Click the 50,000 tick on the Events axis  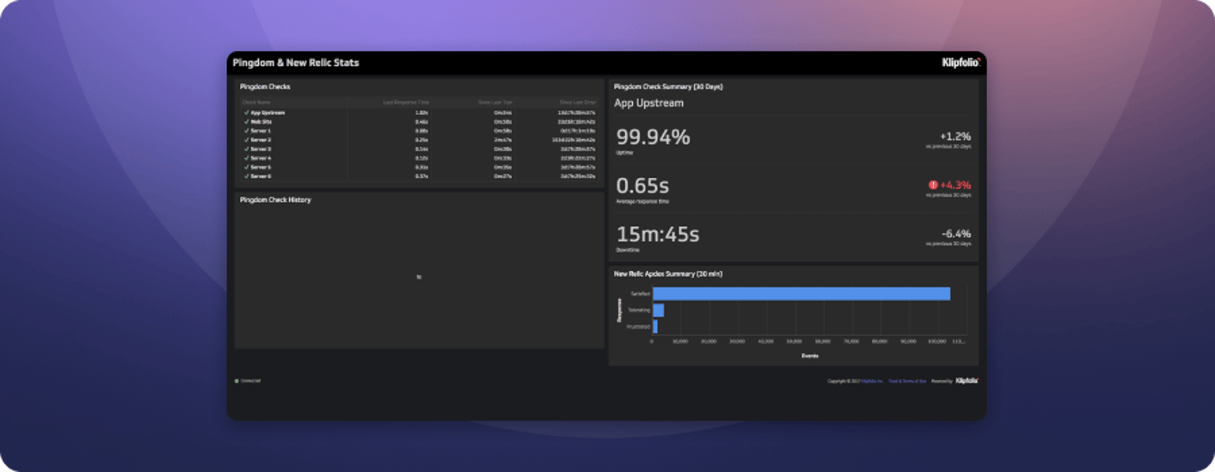pos(794,341)
